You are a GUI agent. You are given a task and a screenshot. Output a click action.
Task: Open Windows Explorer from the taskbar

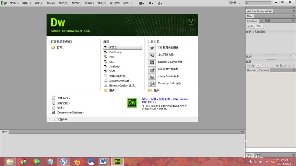[x=10, y=162]
